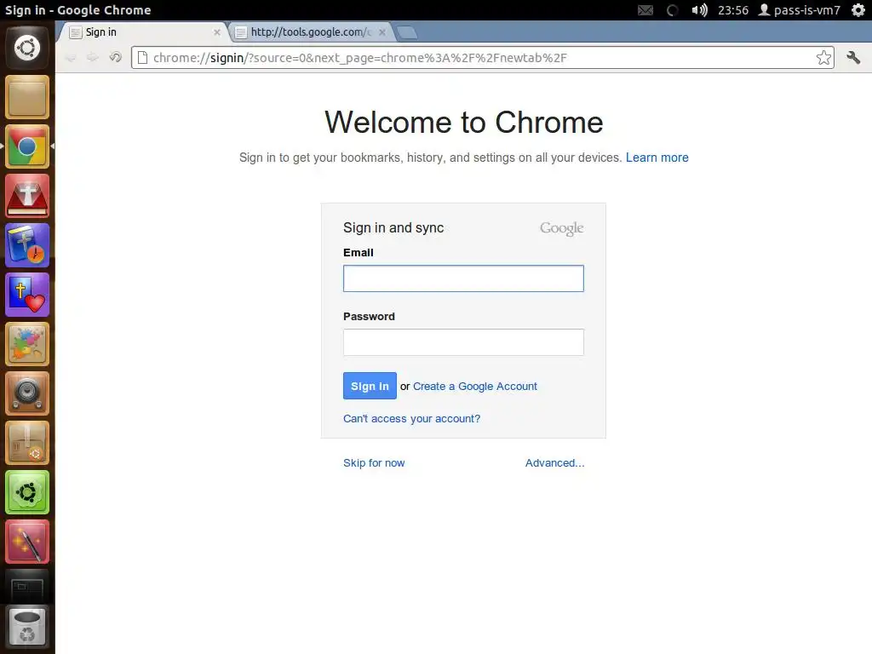Viewport: 872px width, 654px height.
Task: Open the Chrome wrench menu
Action: (853, 57)
